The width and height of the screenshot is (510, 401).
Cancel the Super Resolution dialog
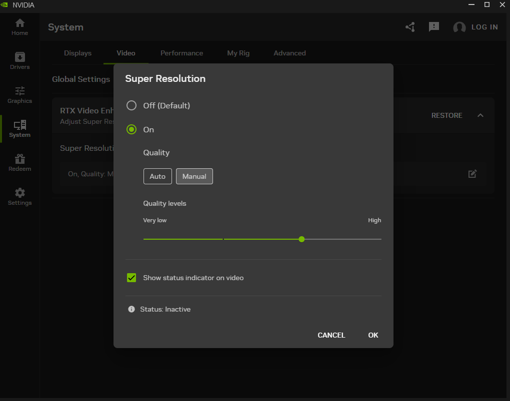tap(331, 335)
